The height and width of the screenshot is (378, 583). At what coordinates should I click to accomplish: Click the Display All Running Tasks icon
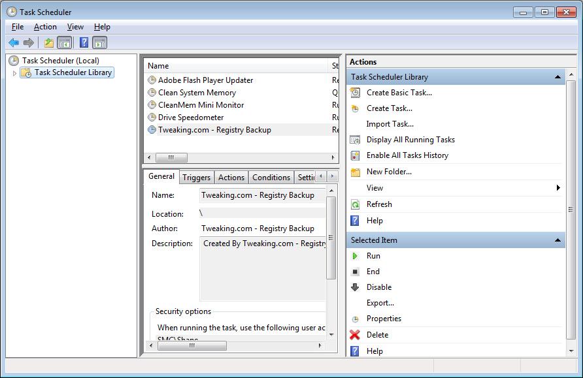coord(355,140)
